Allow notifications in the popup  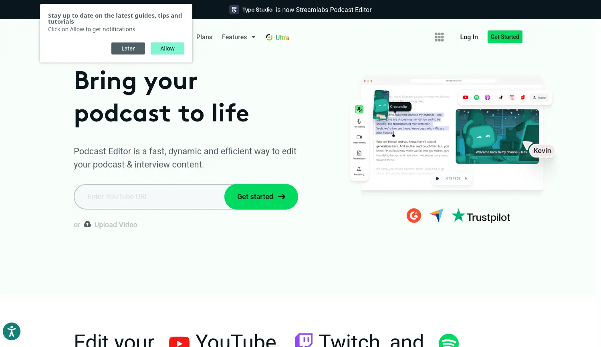(x=167, y=48)
